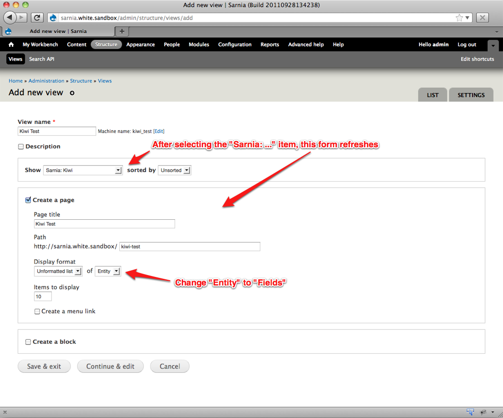Open the Unformatted list display format dropdown

pyautogui.click(x=58, y=271)
